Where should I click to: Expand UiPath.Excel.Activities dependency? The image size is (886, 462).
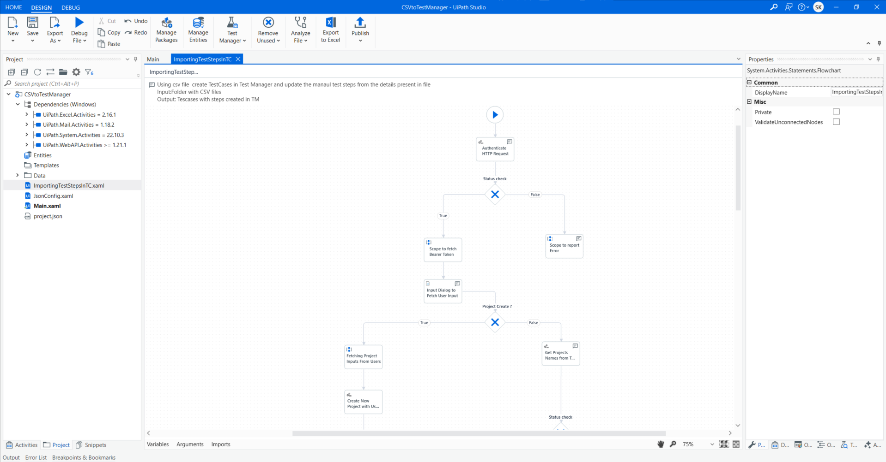(x=27, y=114)
